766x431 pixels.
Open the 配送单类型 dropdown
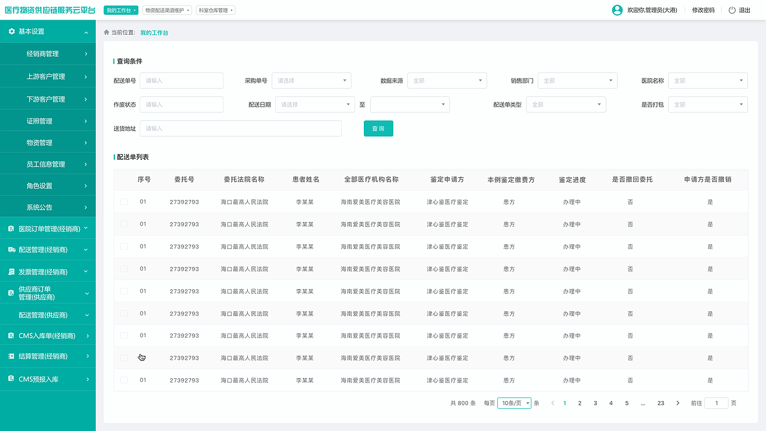coord(566,104)
